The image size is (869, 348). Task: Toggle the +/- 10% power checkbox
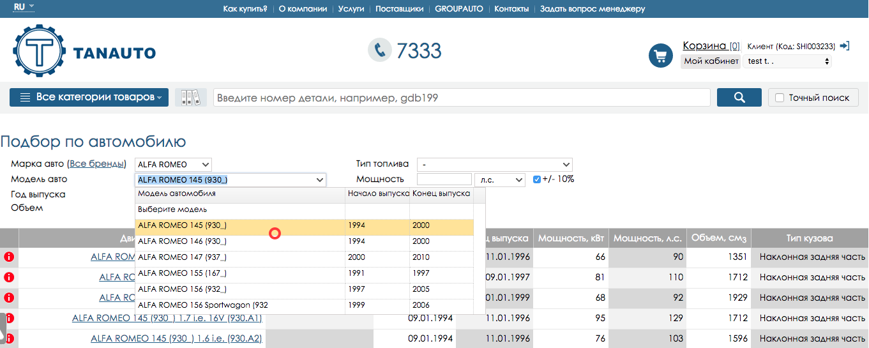point(537,179)
